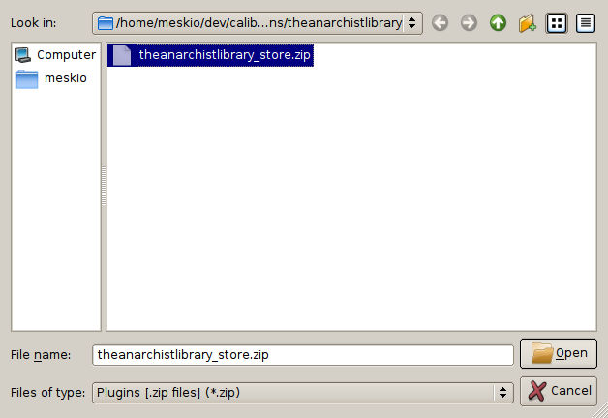Click the Open button
This screenshot has width=608, height=418.
tap(559, 353)
